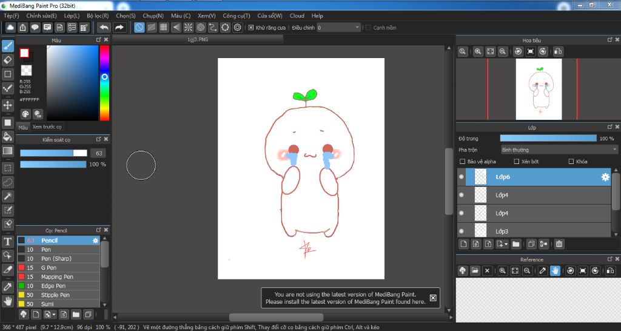Switch to the Xem trước cọ tab
The image size is (621, 331).
point(47,127)
